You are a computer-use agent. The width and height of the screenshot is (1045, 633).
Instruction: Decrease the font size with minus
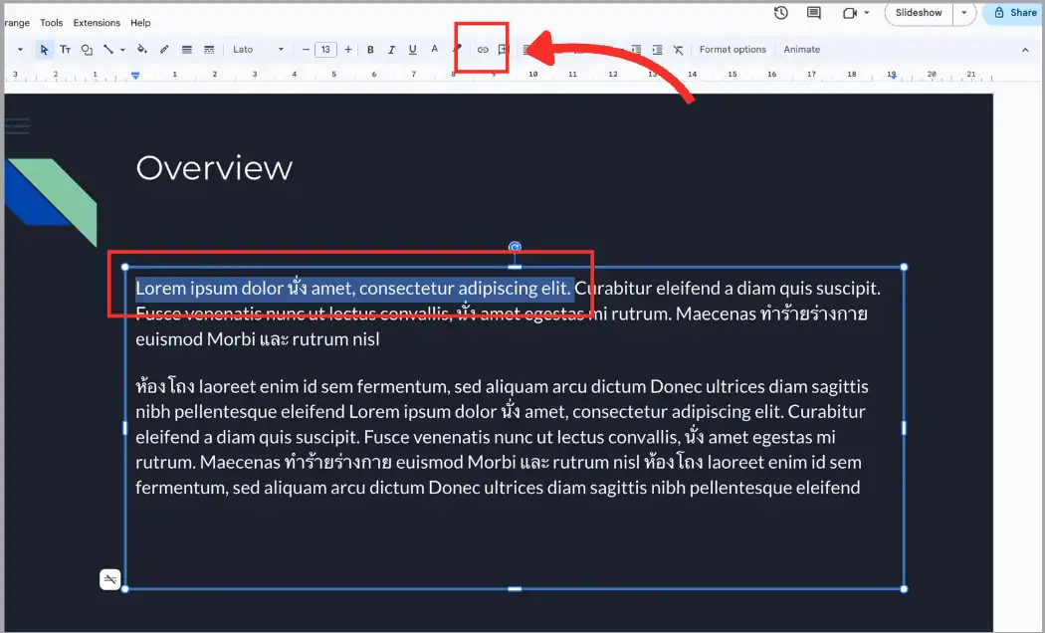[306, 50]
